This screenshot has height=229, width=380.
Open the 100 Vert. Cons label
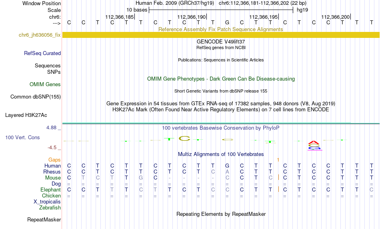[x=22, y=137]
